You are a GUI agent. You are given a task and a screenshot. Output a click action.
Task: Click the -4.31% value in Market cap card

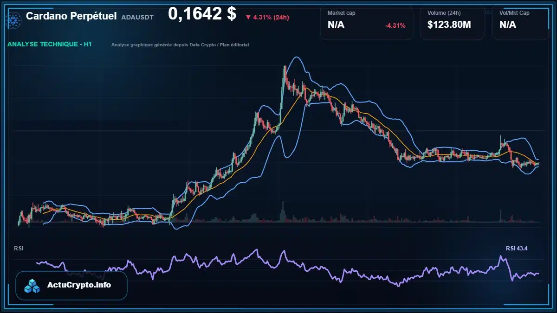click(x=395, y=26)
